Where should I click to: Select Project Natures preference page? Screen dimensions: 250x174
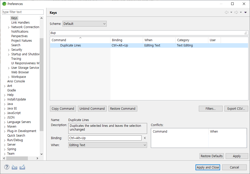22,40
